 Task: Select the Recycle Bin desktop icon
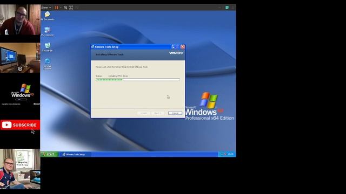(x=47, y=47)
